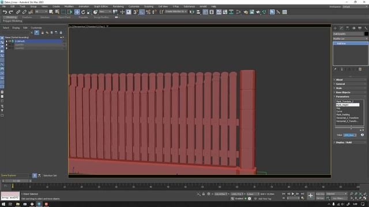Click the object name field in Modify panel
Screen dimensions: 369x207
tap(348, 34)
